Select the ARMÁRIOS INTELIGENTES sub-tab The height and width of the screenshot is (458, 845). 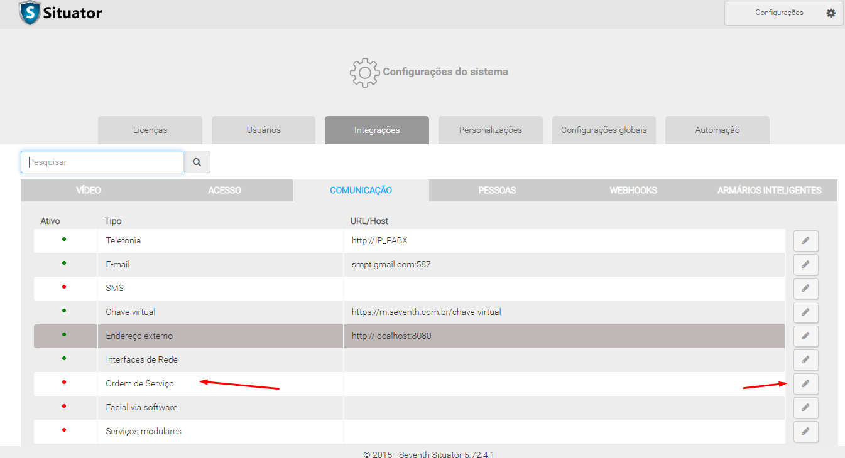click(x=769, y=191)
